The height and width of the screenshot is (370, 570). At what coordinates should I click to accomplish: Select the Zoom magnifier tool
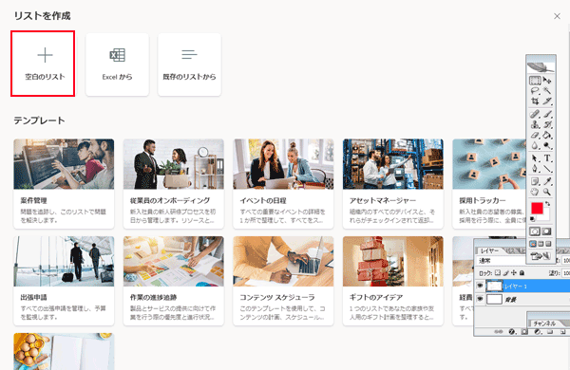tap(547, 192)
